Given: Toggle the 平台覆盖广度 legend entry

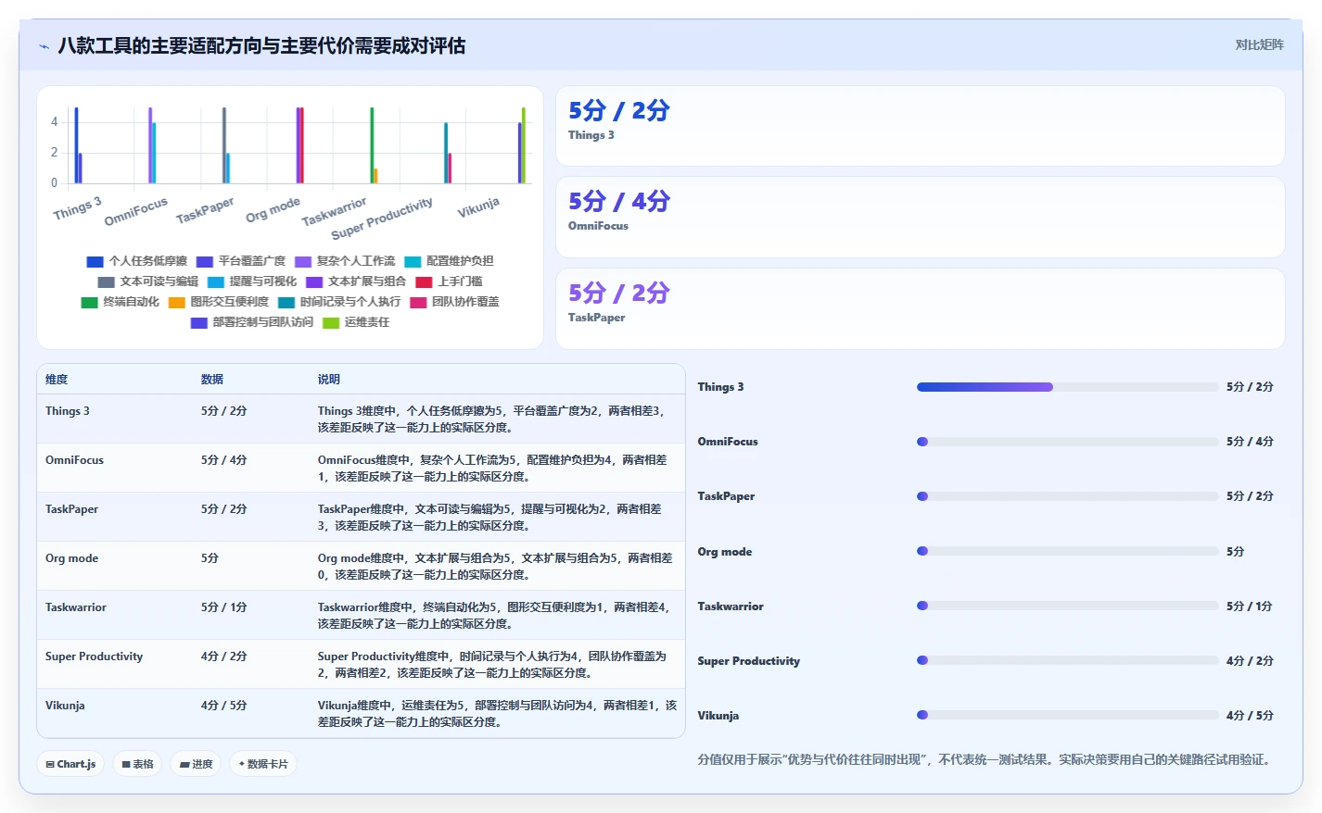Looking at the screenshot, I should click(x=241, y=261).
